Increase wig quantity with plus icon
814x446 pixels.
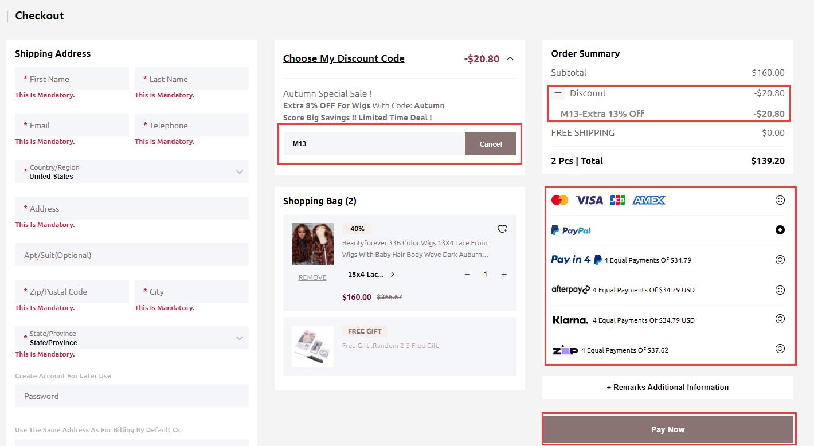click(504, 275)
